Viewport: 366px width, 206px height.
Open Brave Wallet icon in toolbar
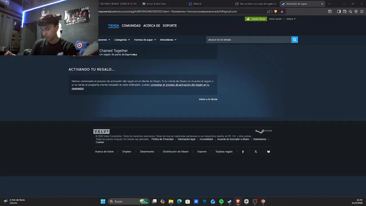(x=345, y=11)
